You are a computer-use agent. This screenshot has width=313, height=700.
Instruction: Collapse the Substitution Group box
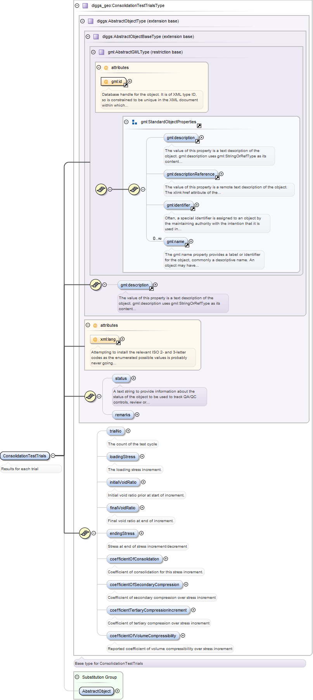[77, 677]
